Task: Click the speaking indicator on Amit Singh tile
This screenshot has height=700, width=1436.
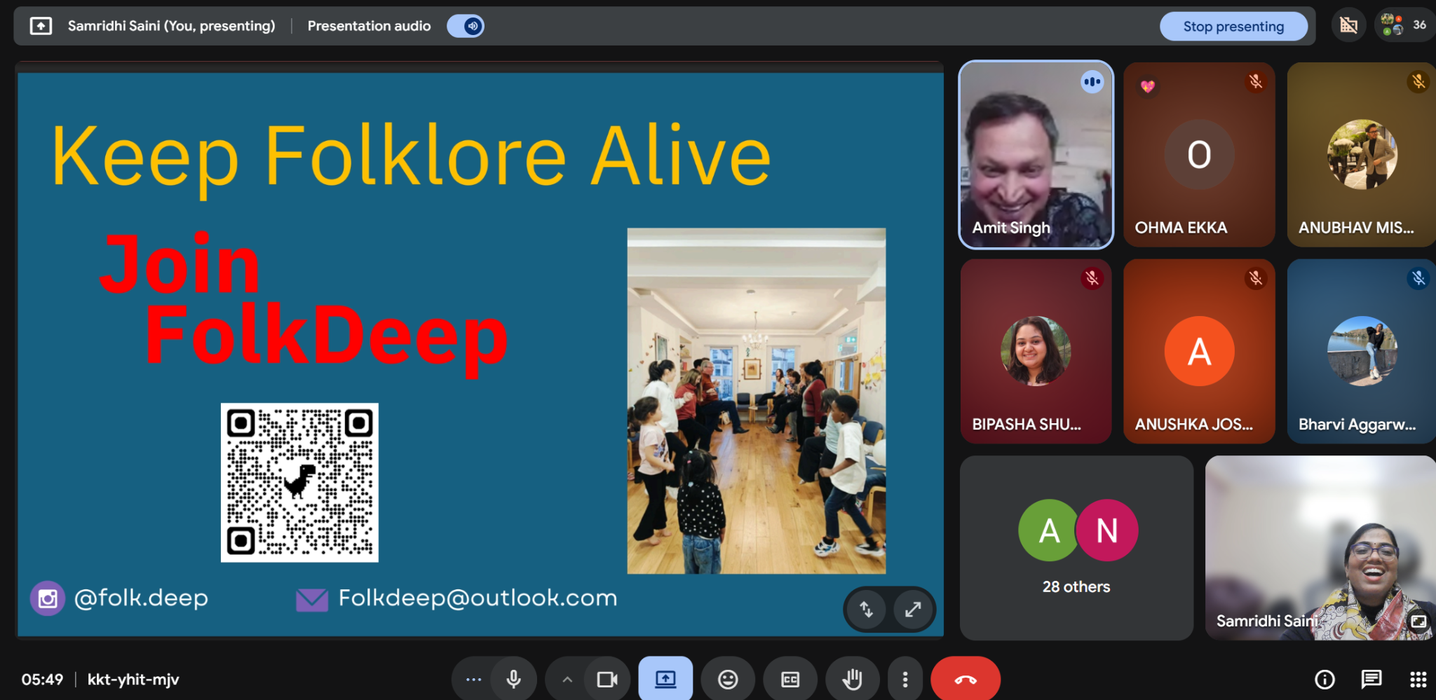Action: pyautogui.click(x=1092, y=82)
